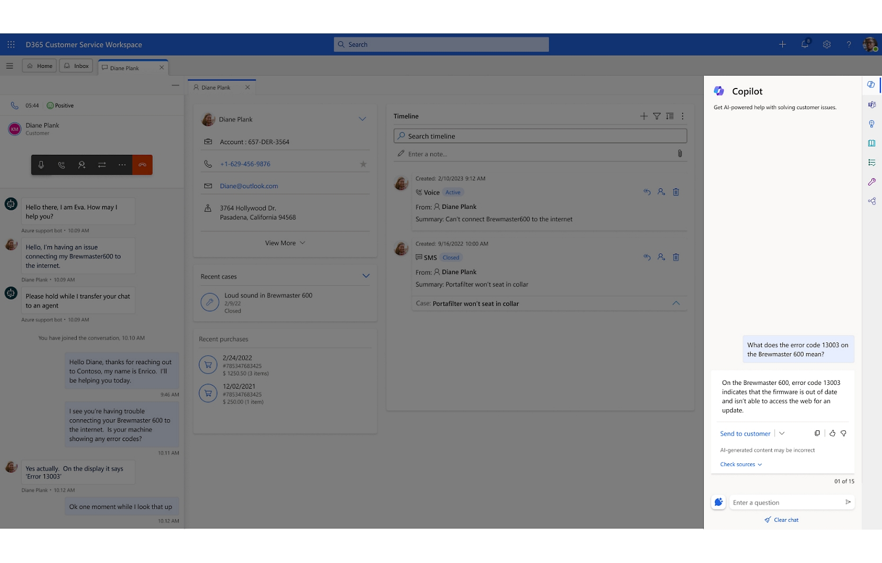Click the consult agent icon
The image size is (882, 563).
(82, 165)
